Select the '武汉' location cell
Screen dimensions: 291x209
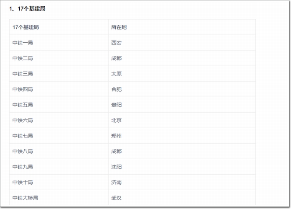(x=182, y=198)
